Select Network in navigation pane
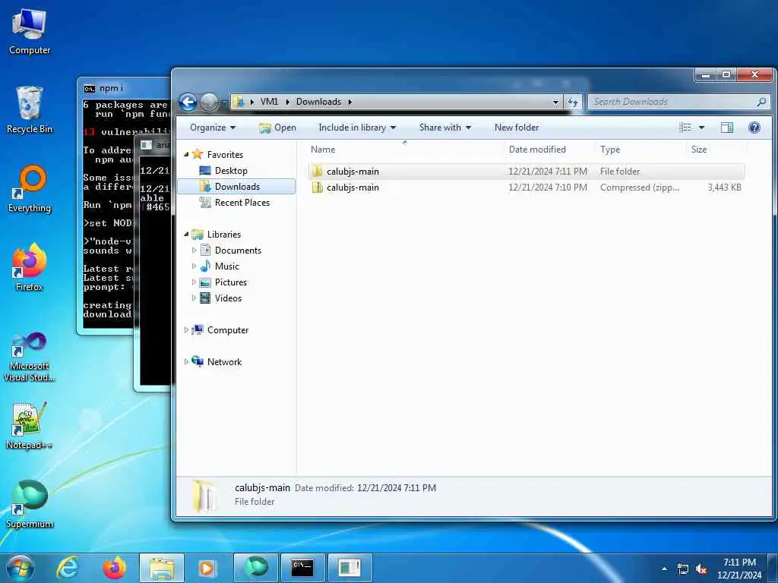Viewport: 778px width, 583px height. tap(224, 362)
